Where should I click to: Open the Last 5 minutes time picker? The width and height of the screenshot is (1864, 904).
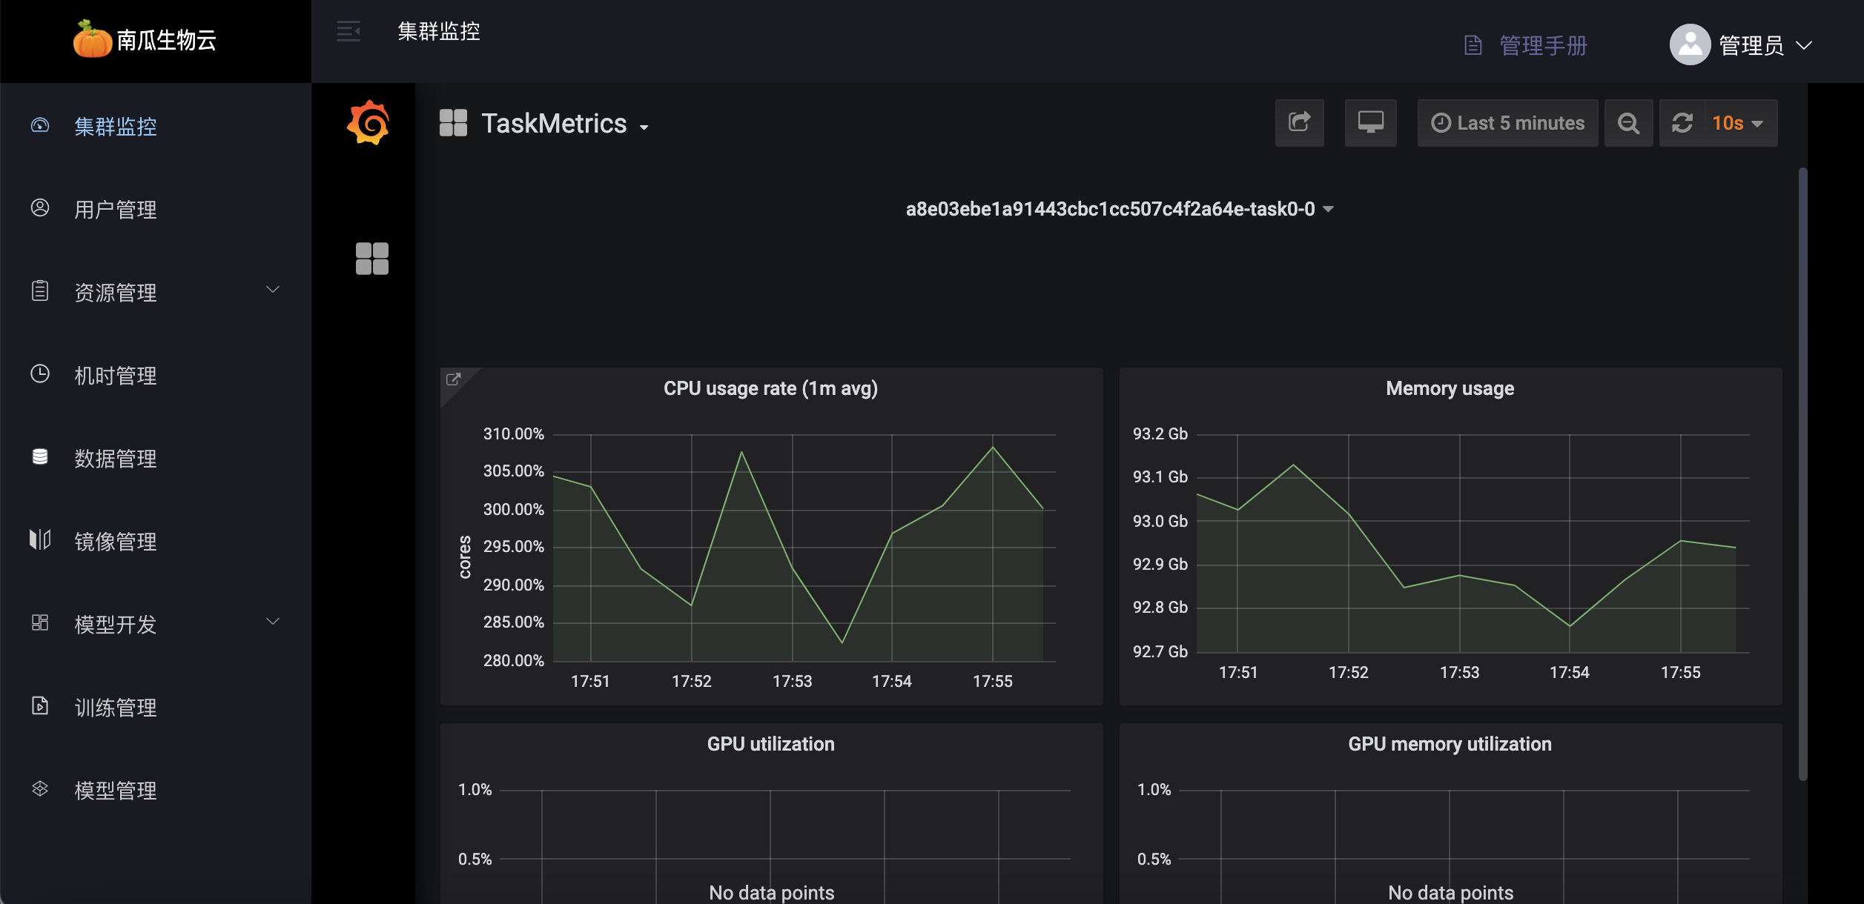click(x=1508, y=123)
